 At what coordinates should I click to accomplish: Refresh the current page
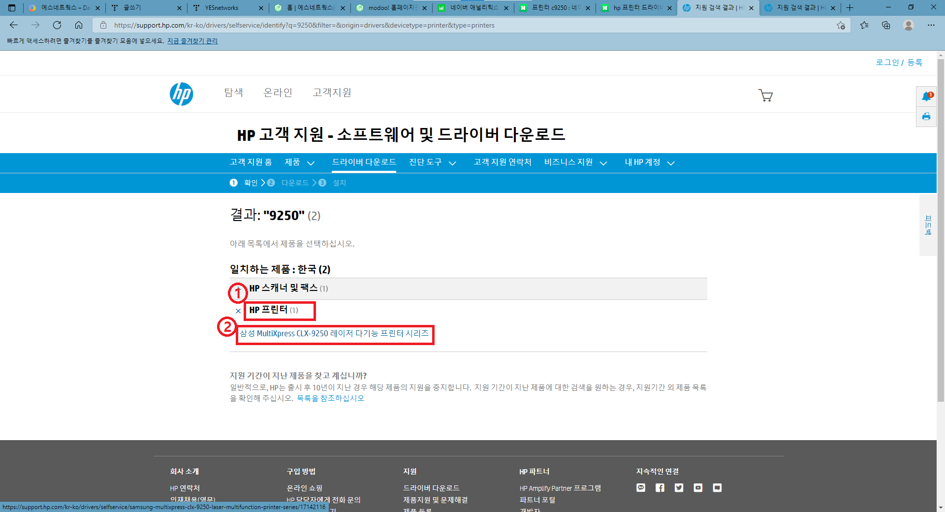57,25
